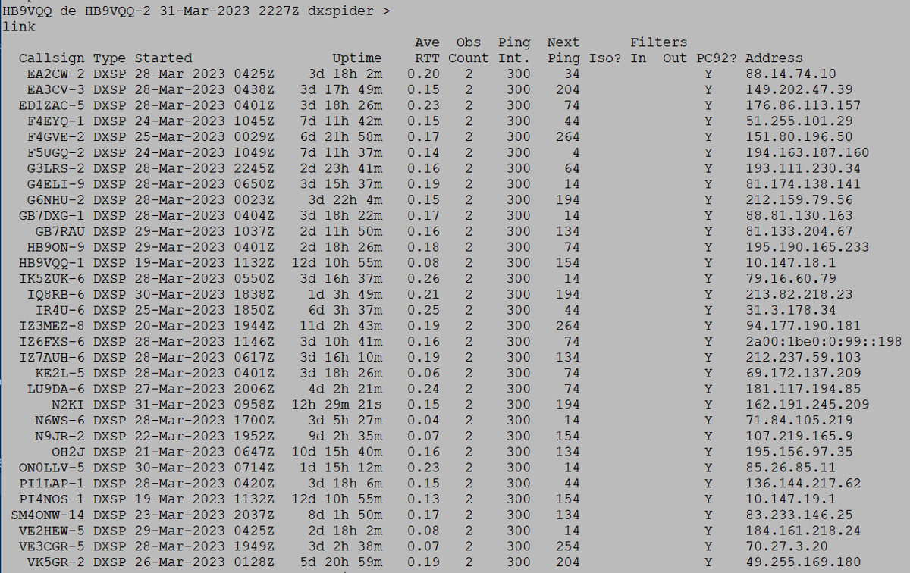This screenshot has height=573, width=910.
Task: Click the F4EYQ-1 callsign
Action: pos(56,121)
